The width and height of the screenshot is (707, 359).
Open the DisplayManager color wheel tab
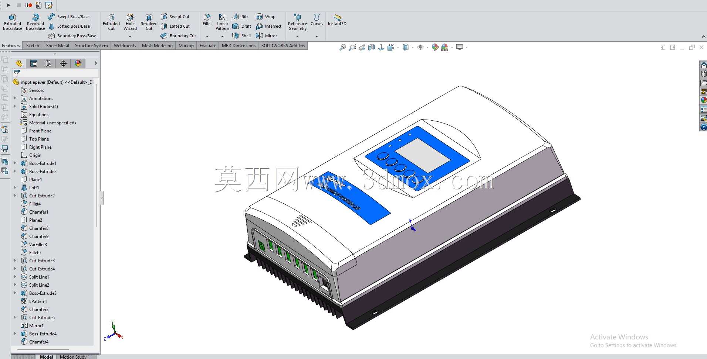pyautogui.click(x=78, y=63)
